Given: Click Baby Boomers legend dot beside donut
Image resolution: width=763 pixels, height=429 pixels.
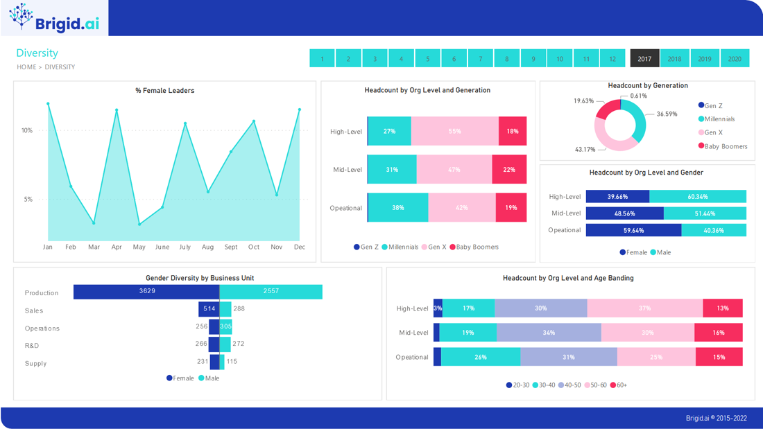Looking at the screenshot, I should [x=701, y=146].
